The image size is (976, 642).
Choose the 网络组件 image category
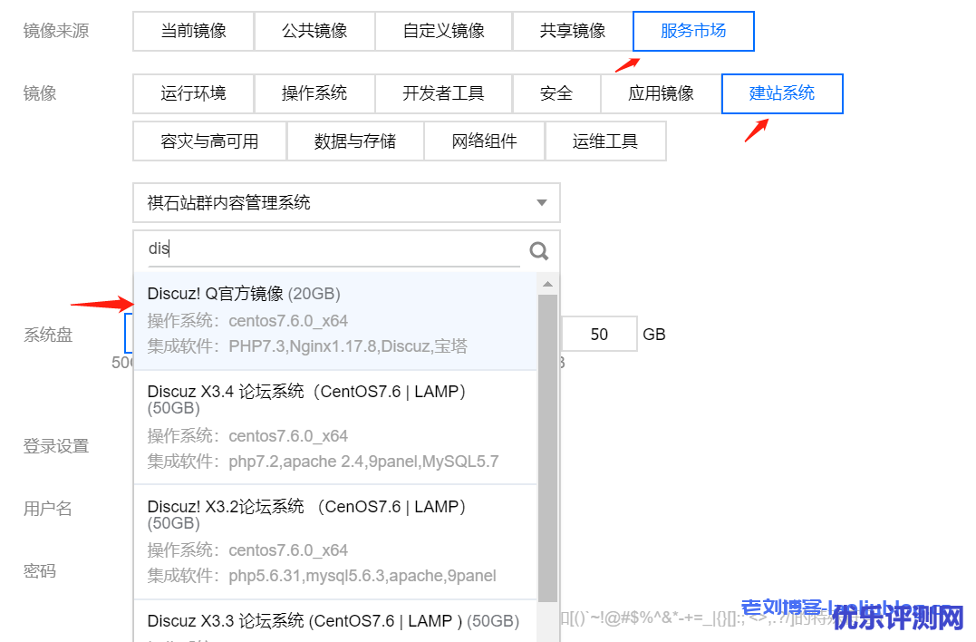pyautogui.click(x=484, y=141)
